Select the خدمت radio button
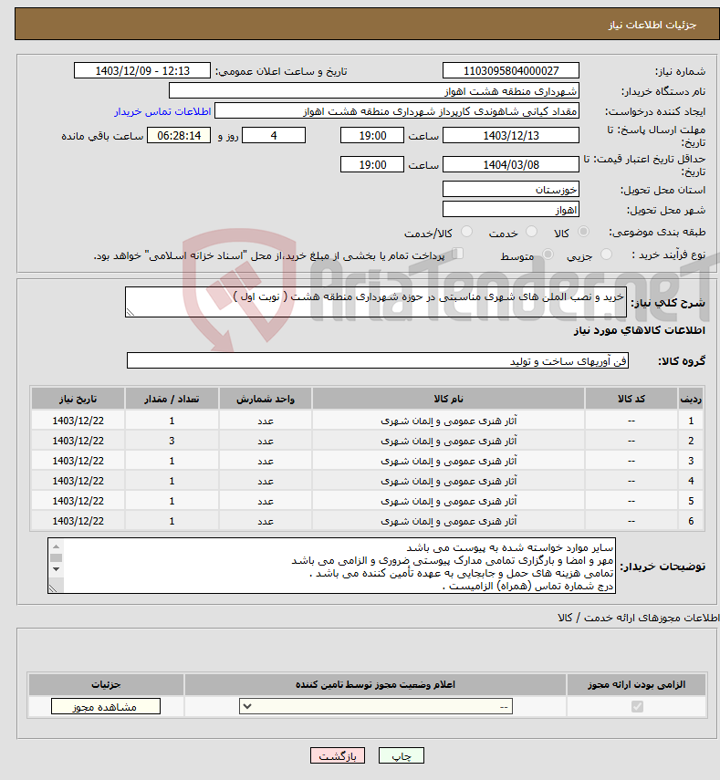Viewport: 720px width, 780px height. [x=531, y=232]
